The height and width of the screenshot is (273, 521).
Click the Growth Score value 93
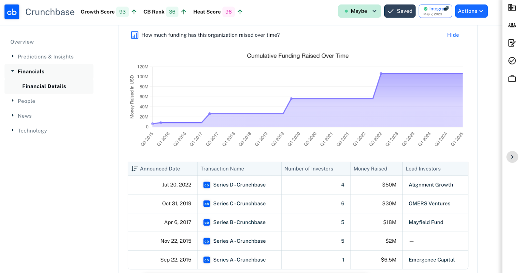click(x=122, y=12)
